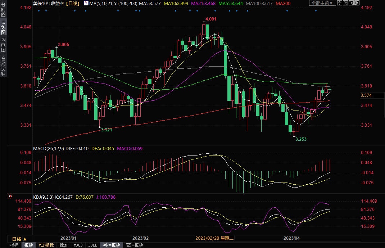Show the 合约资料 side tab
Screen dimensions: 385x248
coord(3,66)
